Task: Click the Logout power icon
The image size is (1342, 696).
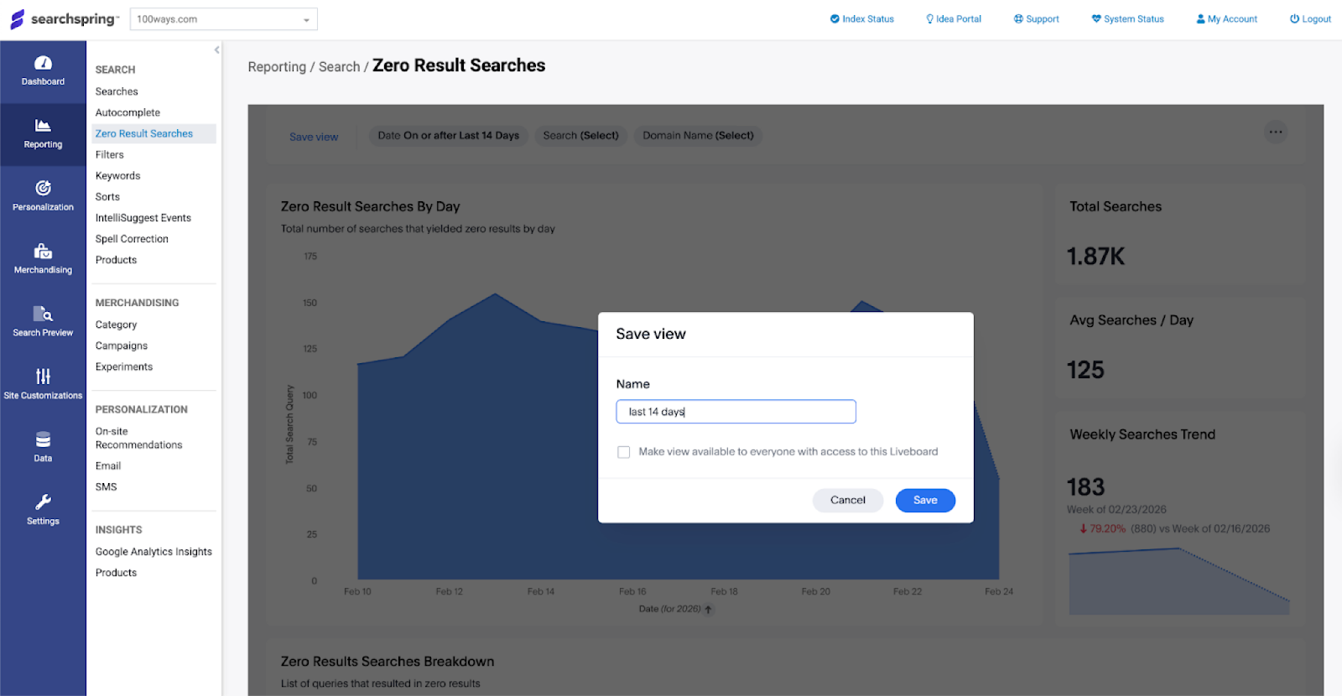Action: pos(1294,19)
